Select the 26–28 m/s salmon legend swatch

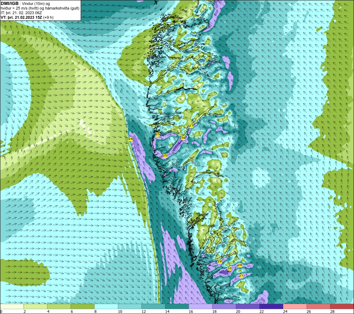coord(319,307)
